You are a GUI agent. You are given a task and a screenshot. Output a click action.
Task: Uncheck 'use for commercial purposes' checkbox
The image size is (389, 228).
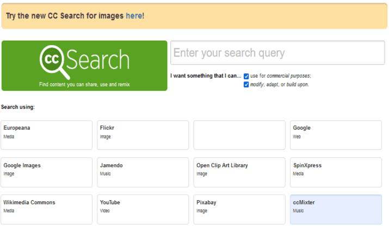click(246, 76)
